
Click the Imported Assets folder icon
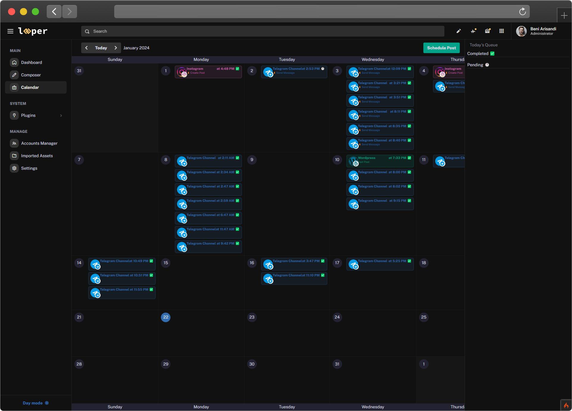pyautogui.click(x=14, y=156)
